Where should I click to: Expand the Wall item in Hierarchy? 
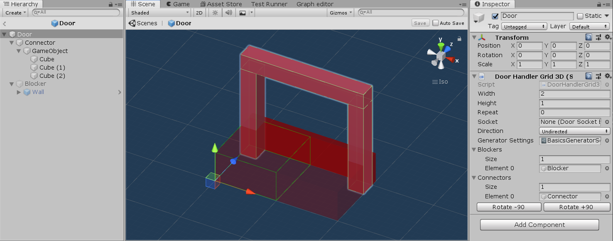tap(19, 92)
